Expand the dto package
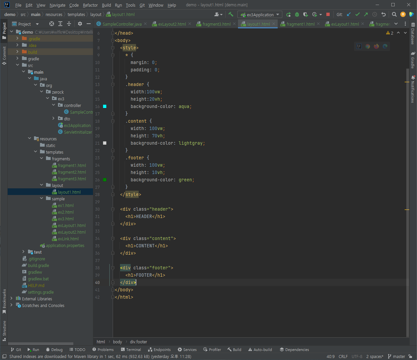Screen dimensions: 417x360 53,118
